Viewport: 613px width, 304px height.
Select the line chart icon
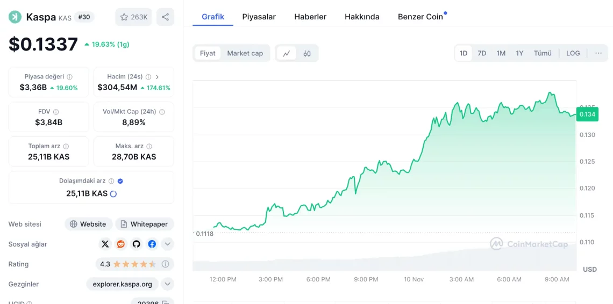tap(287, 53)
